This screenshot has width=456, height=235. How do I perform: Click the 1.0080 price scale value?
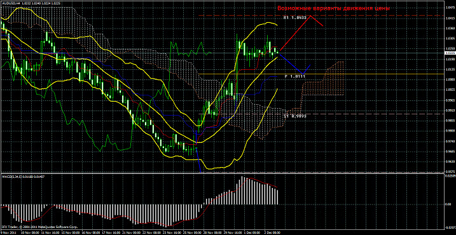pyautogui.click(x=450, y=79)
